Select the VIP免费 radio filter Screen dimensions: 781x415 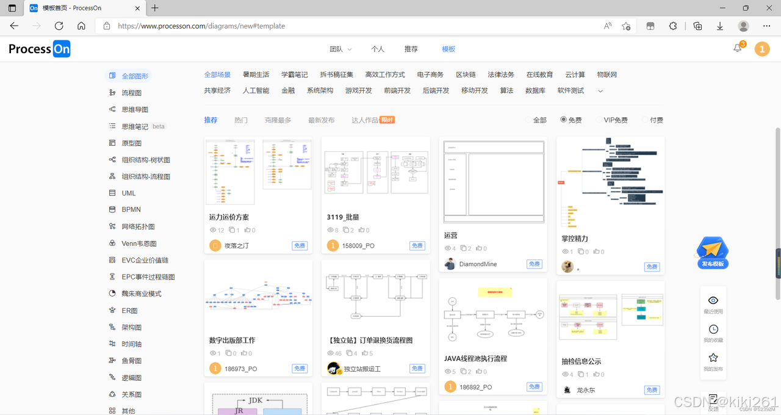click(x=599, y=120)
